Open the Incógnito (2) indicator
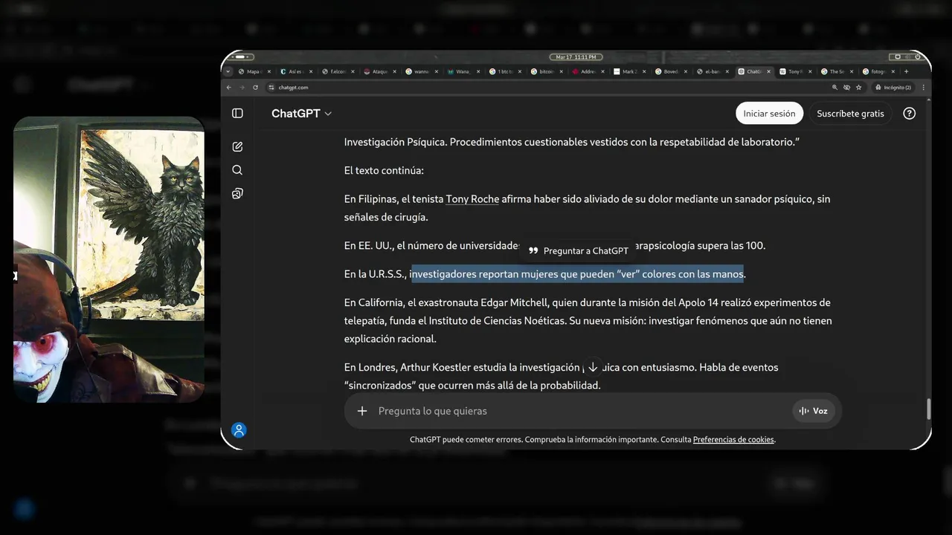The width and height of the screenshot is (952, 535). tap(895, 87)
